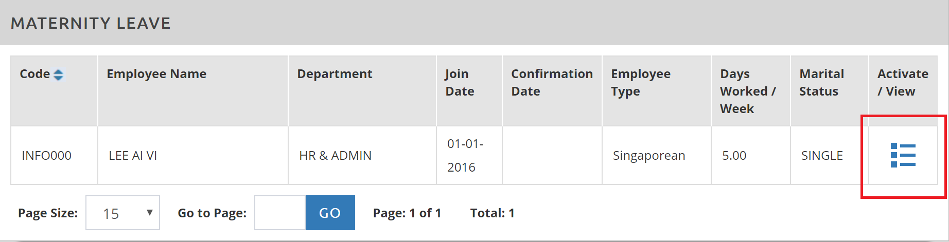Open the Activate / View list icon

903,155
